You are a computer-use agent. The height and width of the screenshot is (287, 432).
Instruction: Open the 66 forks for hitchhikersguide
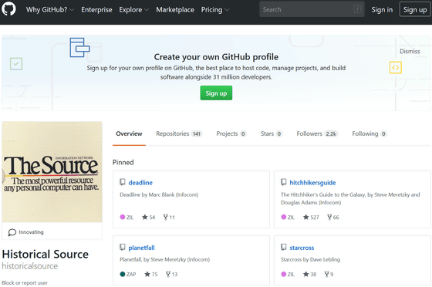333,218
